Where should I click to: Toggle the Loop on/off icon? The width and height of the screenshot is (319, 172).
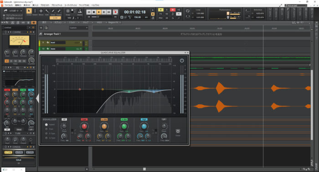188,11
